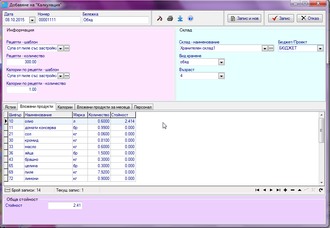Click the Наименование column header

[48, 115]
